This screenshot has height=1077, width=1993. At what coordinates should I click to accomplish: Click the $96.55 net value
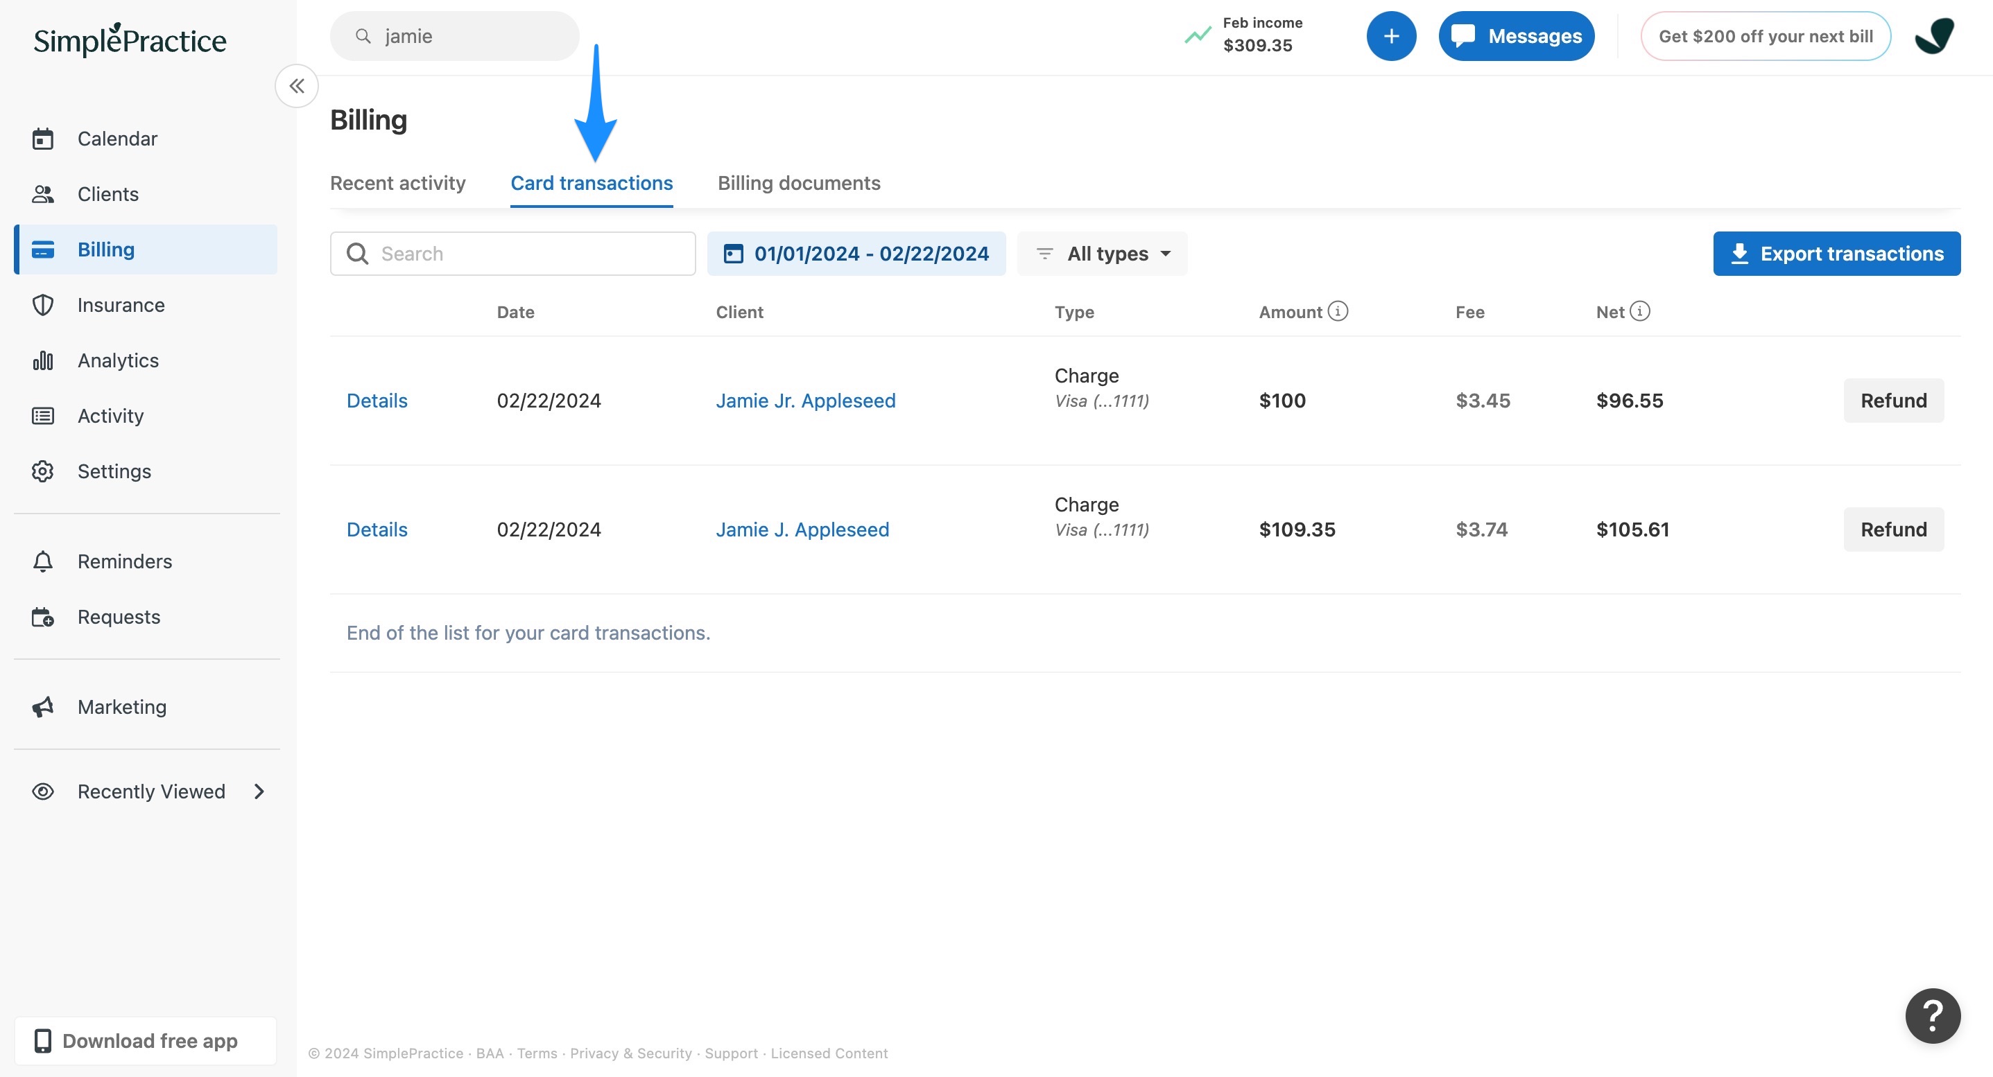[1630, 401]
